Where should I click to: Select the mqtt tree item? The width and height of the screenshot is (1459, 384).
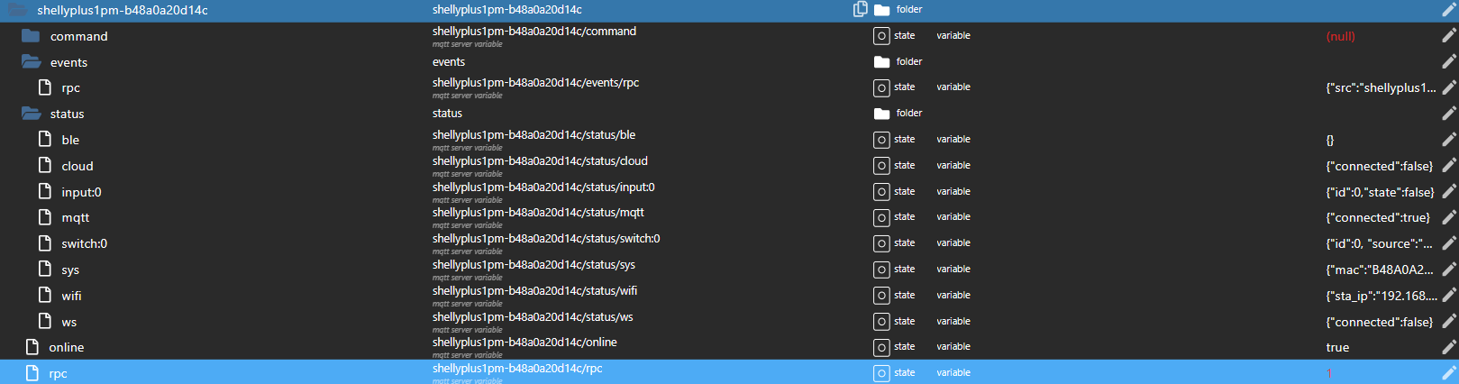point(76,218)
